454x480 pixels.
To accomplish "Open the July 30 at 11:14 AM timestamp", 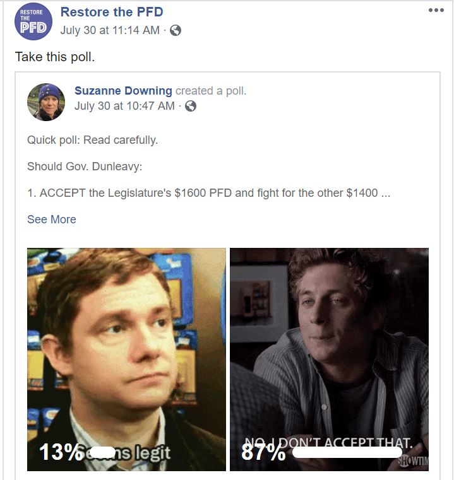I will pos(110,30).
